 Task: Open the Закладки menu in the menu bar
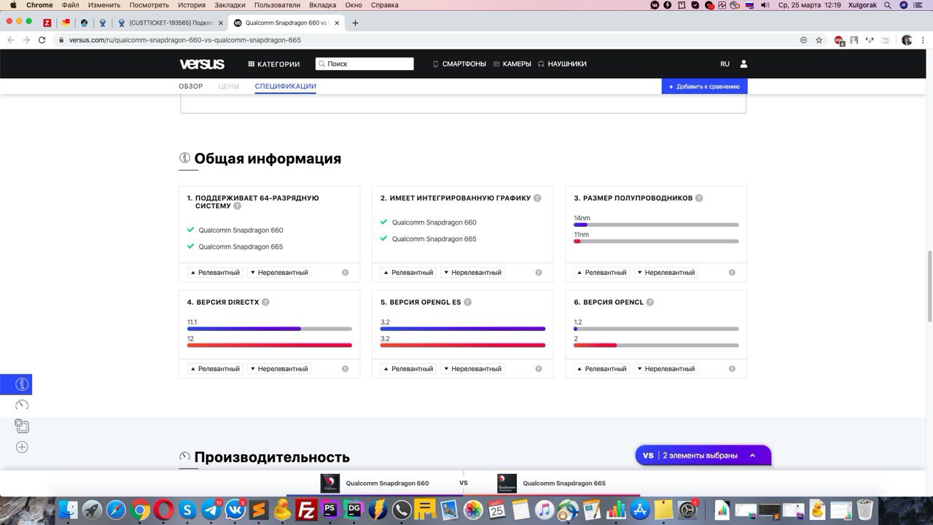230,5
